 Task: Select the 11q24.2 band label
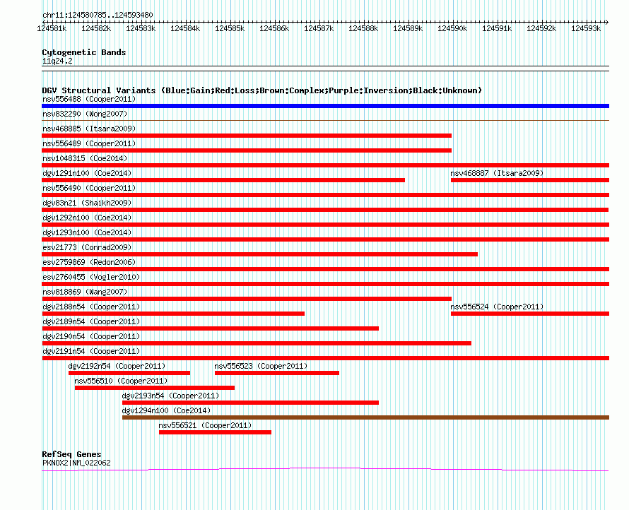pos(57,61)
